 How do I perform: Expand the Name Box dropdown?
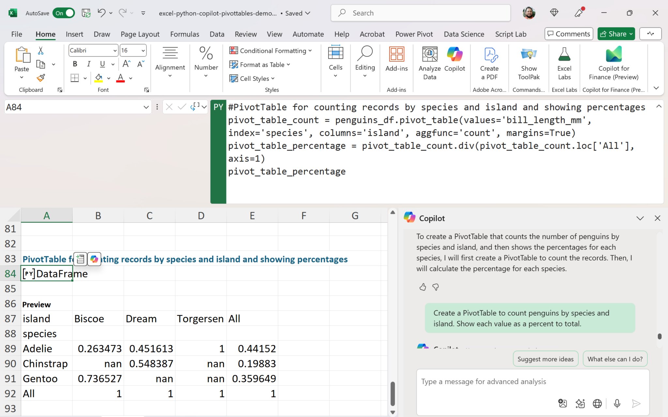(x=146, y=107)
